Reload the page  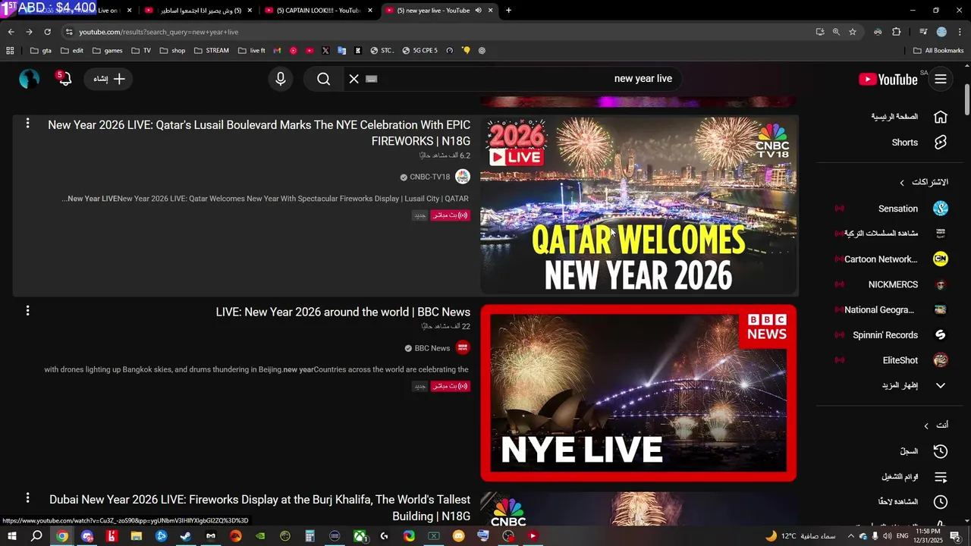coord(47,32)
